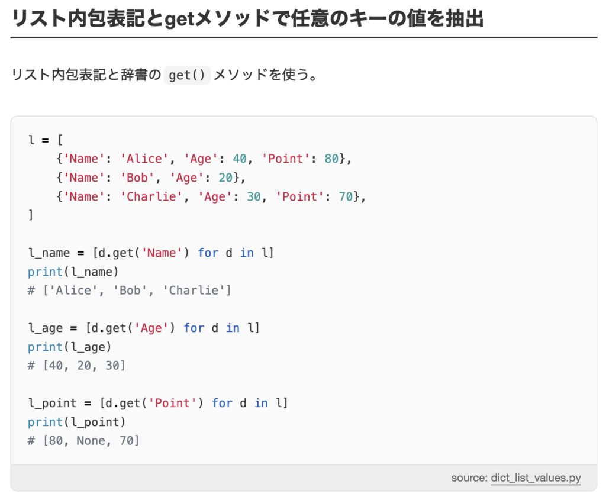Viewport: 606px width, 500px height.
Task: Click the heading about リスト内包表記とgetメソッド
Action: 247,19
